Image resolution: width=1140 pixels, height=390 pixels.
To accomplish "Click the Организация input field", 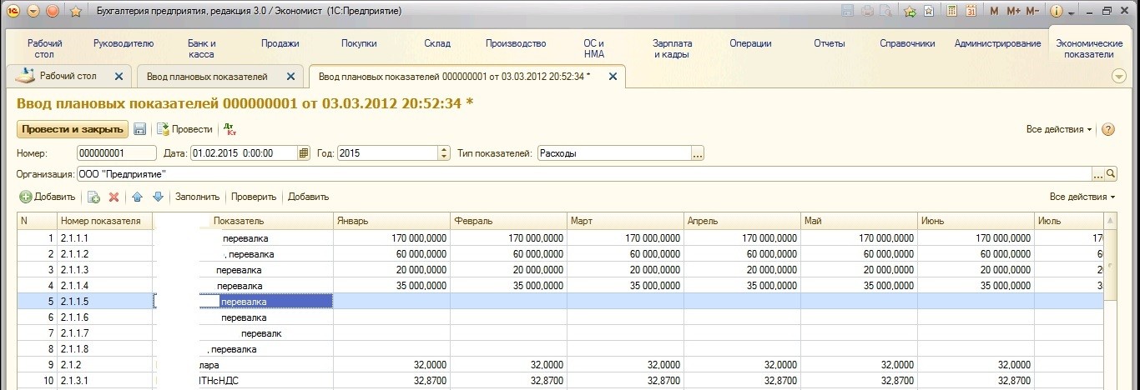I will click(583, 174).
